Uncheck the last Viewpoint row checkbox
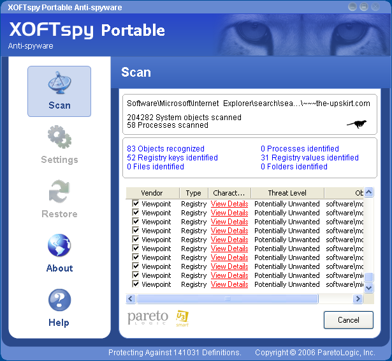Viewport: 392px width, 361px height. 136,284
